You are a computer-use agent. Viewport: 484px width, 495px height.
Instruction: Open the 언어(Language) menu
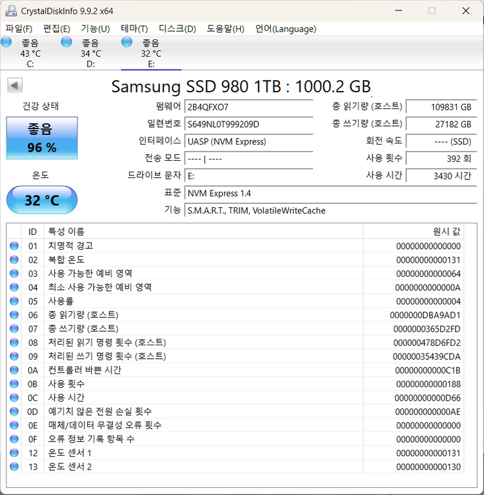pyautogui.click(x=286, y=29)
